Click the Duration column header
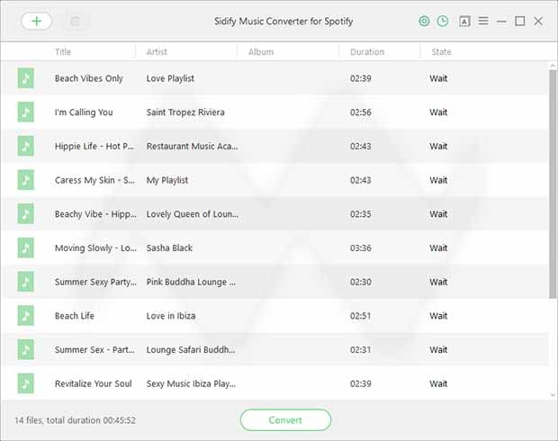Screen dimensions: 558x441 367,52
